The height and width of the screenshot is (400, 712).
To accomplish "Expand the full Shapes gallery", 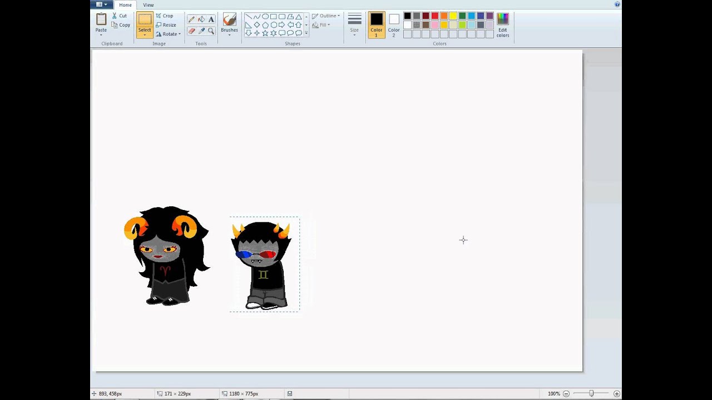I will pos(306,33).
